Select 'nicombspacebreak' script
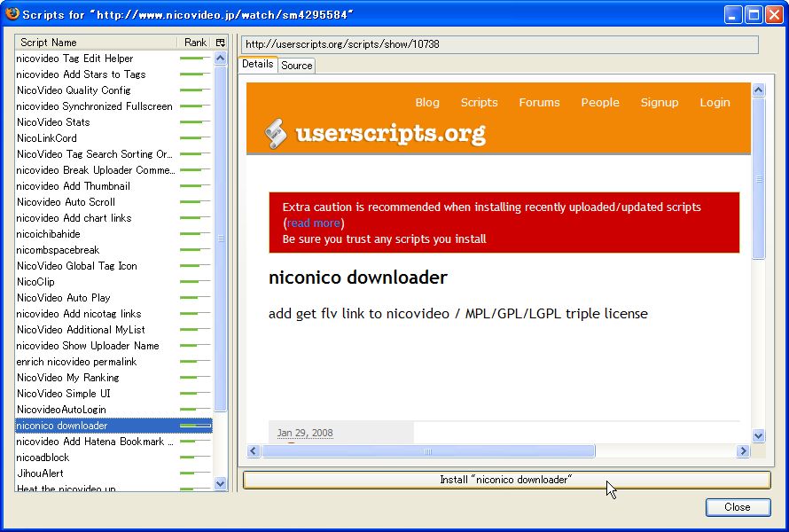Screen dimensions: 789x532 [x=113, y=250]
